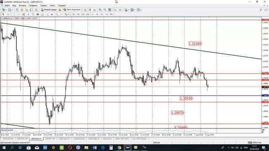Click the Zoom In magnifier icon

100,10
